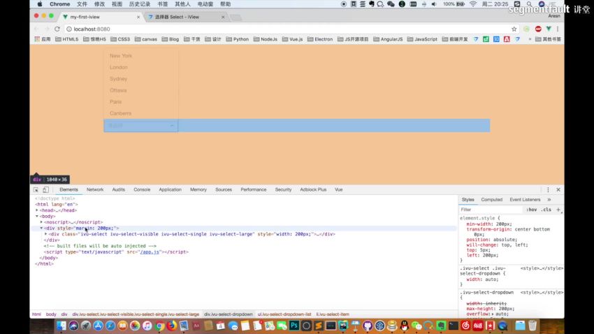Bookmark this page with the star icon
Image resolution: width=594 pixels, height=334 pixels.
click(514, 29)
